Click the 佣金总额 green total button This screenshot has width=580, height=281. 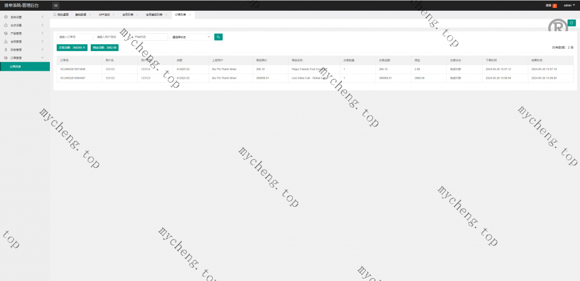pos(104,48)
